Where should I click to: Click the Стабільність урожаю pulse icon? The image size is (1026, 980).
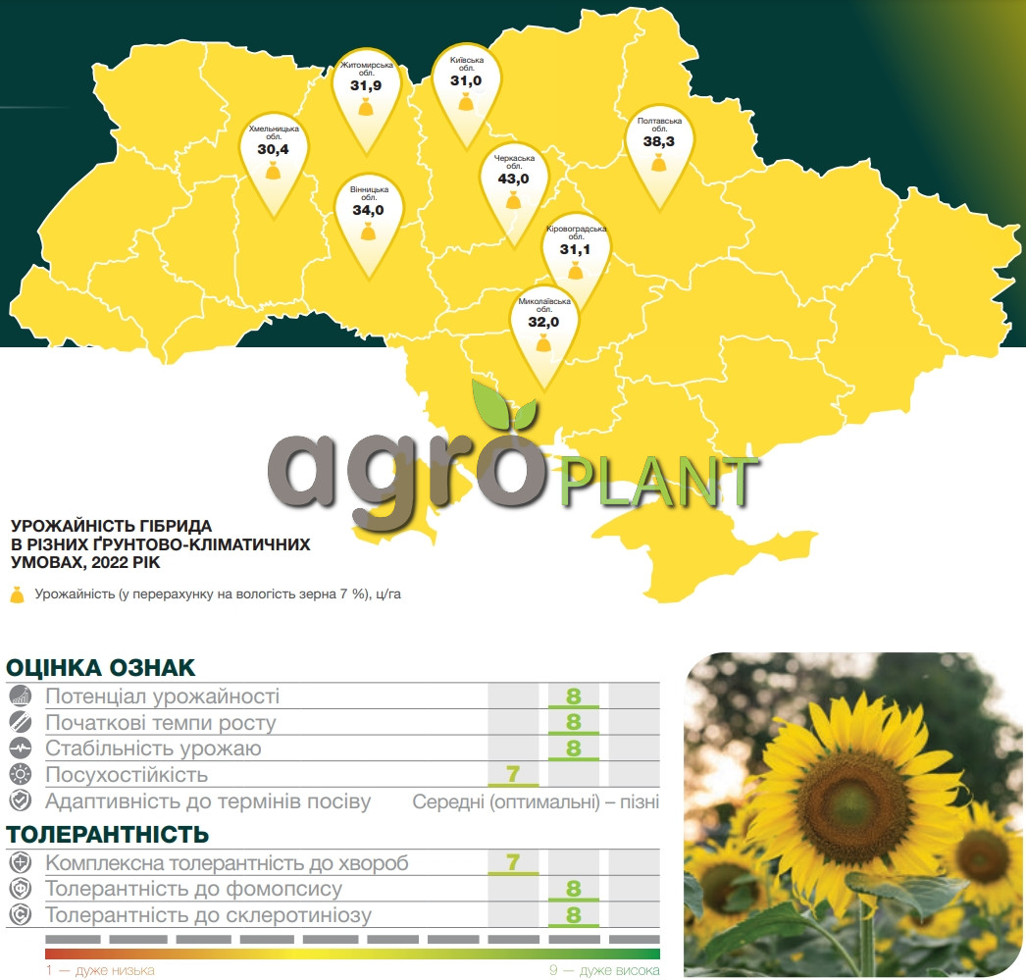pyautogui.click(x=21, y=748)
